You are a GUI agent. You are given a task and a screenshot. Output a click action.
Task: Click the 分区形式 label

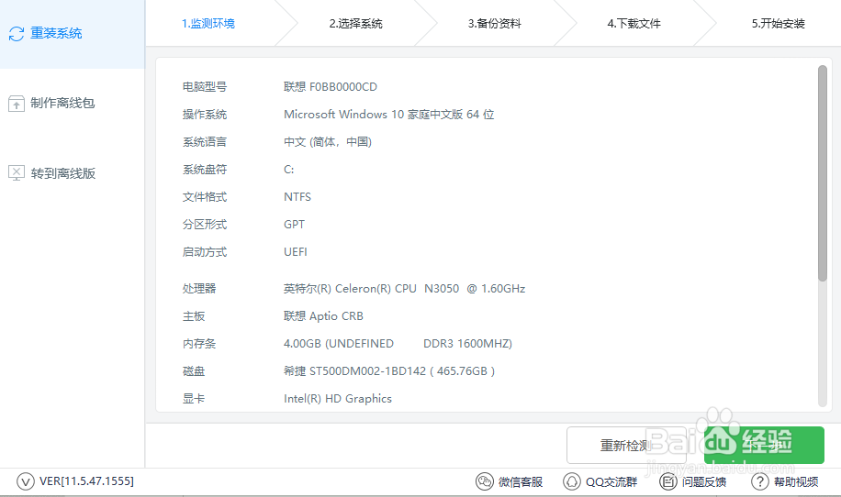click(x=205, y=225)
